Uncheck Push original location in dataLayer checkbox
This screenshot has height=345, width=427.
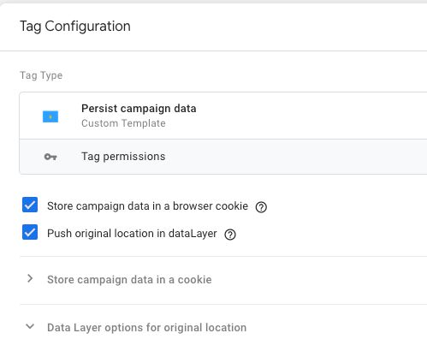pyautogui.click(x=30, y=232)
